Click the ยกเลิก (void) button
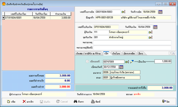Viewport: 178px width, 107px height. [x=28, y=102]
